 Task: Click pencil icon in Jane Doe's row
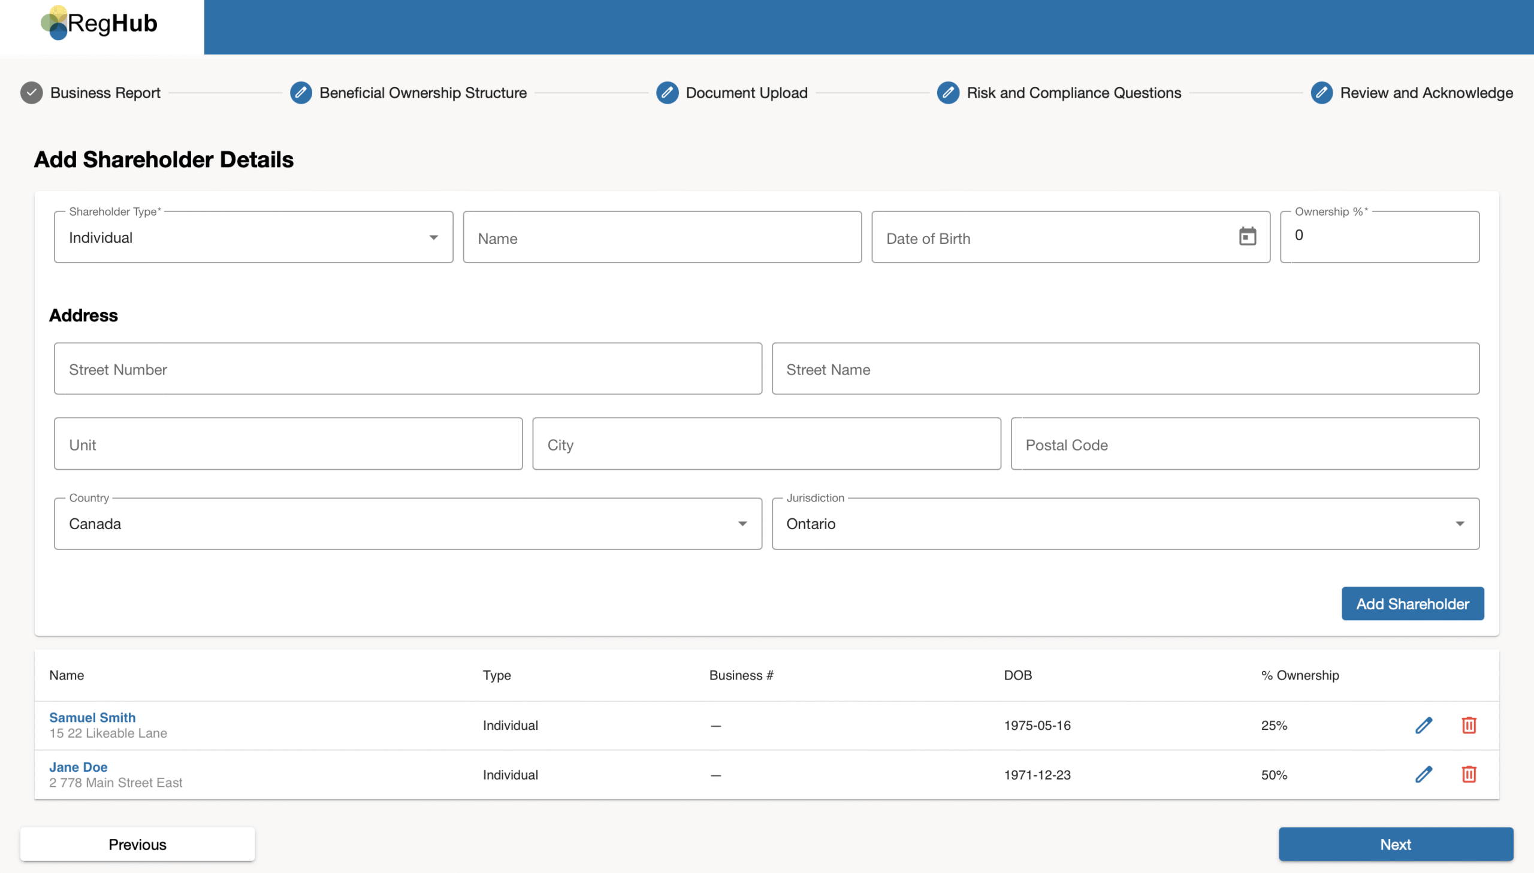click(x=1423, y=774)
